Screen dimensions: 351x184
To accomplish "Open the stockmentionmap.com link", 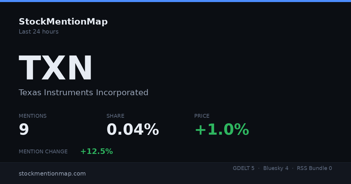I will [x=52, y=173].
